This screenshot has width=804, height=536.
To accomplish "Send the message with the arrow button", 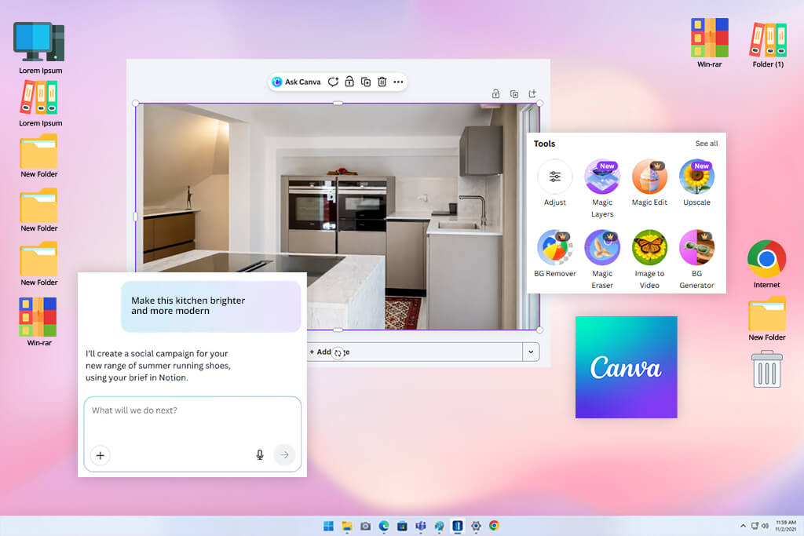I will click(284, 454).
